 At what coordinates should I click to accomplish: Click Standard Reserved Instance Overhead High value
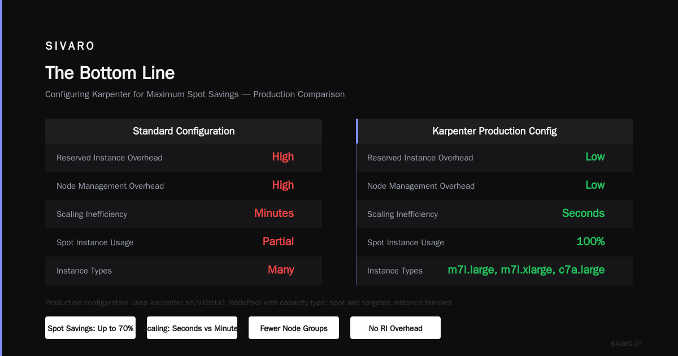[283, 157]
